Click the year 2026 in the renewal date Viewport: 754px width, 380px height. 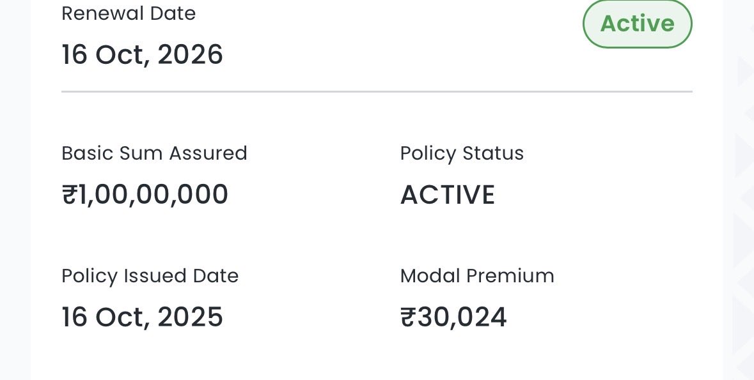(x=190, y=55)
